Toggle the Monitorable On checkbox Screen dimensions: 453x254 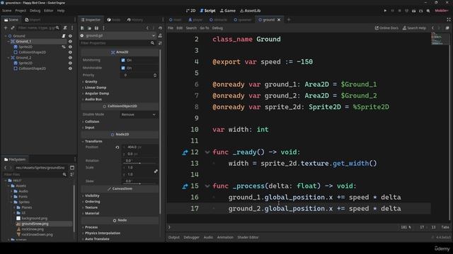click(x=123, y=68)
